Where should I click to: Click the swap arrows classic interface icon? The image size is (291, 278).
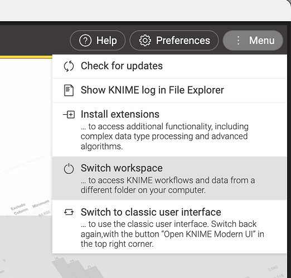(x=69, y=212)
